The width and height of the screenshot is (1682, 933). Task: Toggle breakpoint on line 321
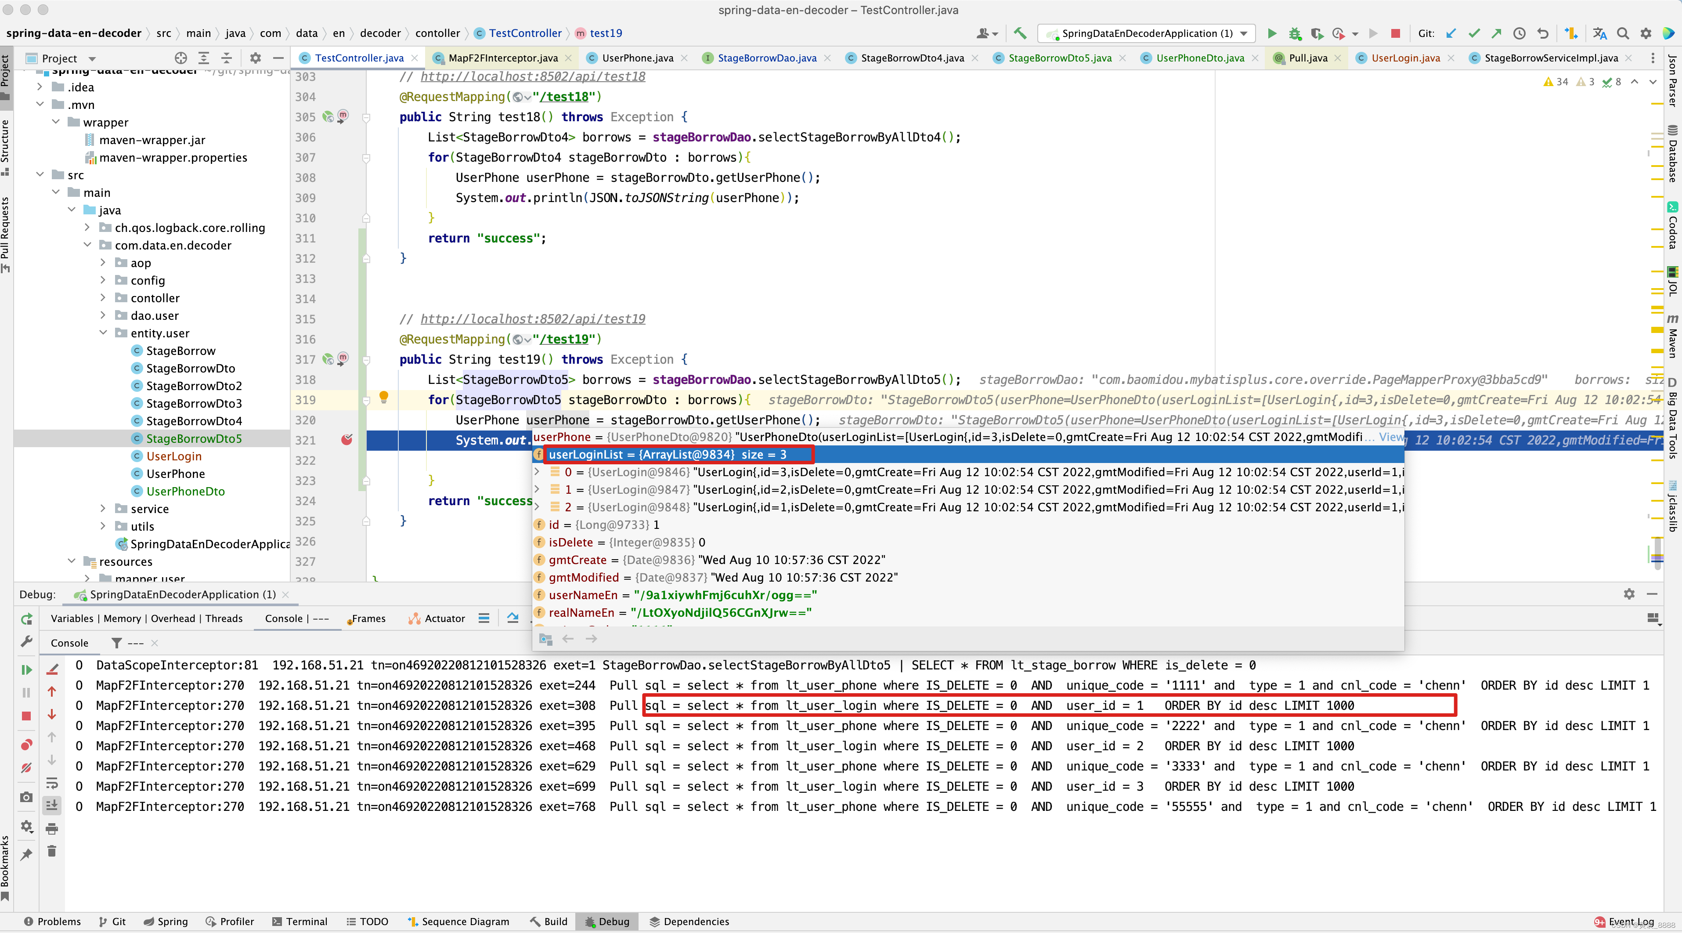tap(346, 439)
